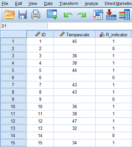Select row header 1

click(x=13, y=41)
